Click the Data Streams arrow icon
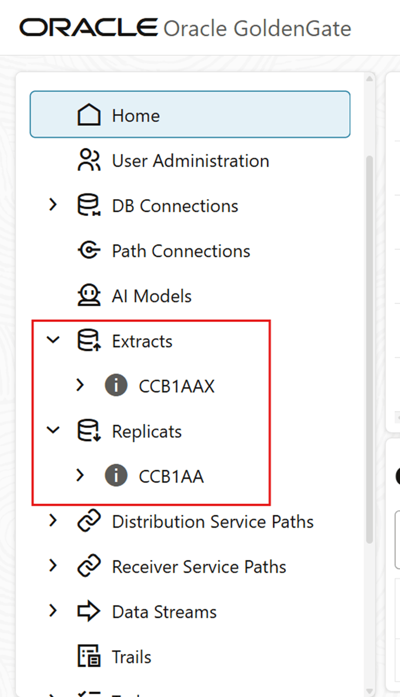The width and height of the screenshot is (400, 697). 88,611
